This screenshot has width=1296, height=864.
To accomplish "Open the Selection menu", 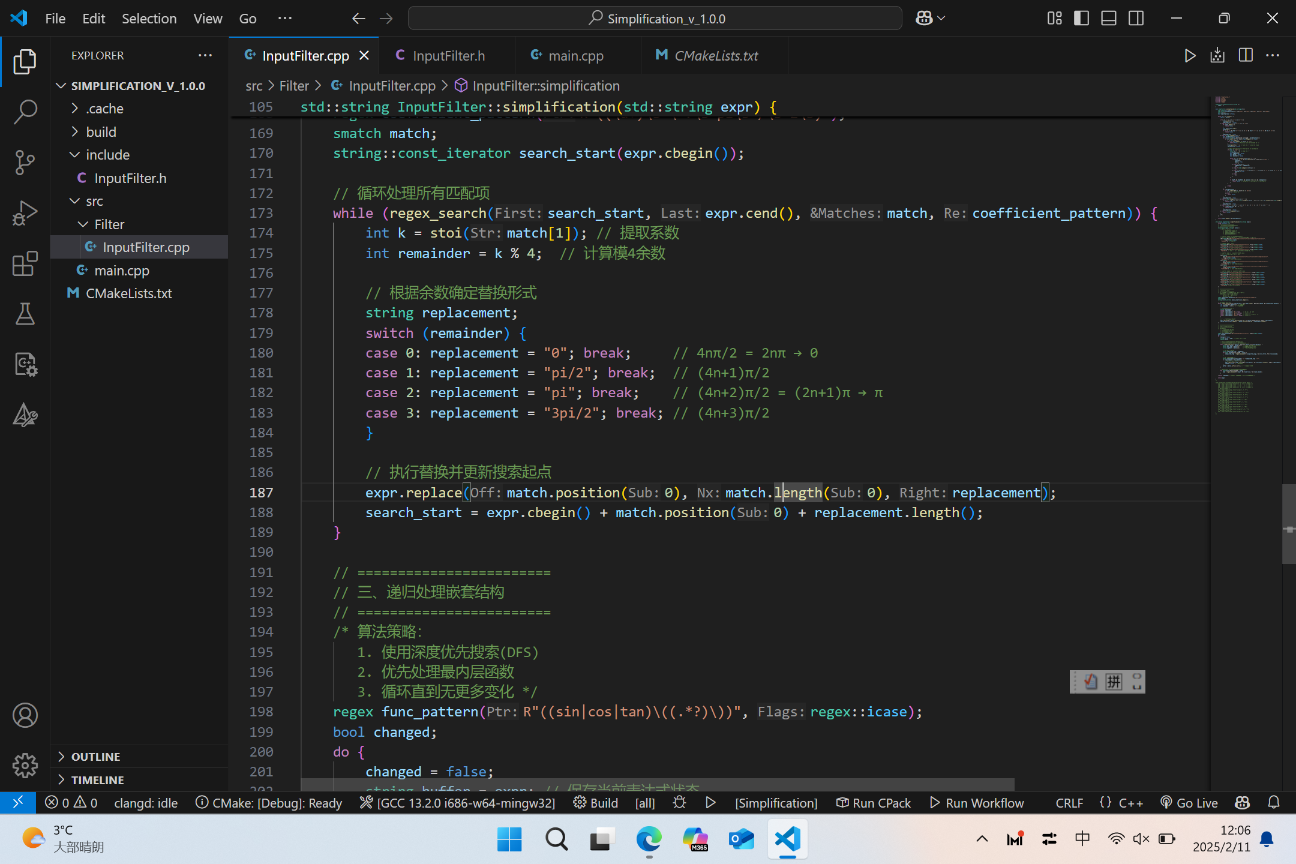I will point(149,19).
